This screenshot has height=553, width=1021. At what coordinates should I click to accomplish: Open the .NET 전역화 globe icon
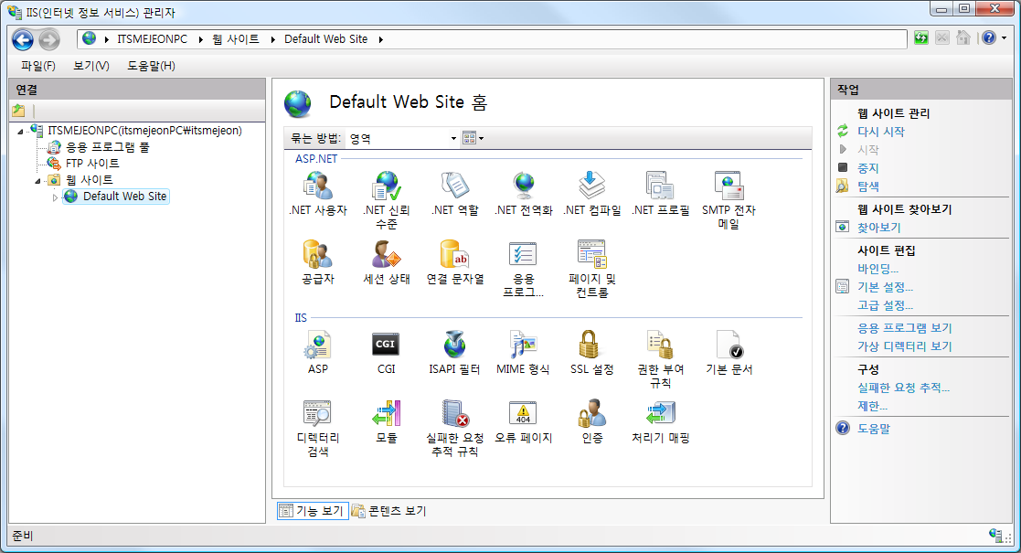(x=523, y=186)
